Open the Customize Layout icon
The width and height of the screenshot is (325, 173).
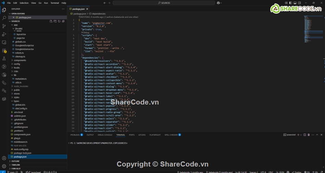[286, 3]
